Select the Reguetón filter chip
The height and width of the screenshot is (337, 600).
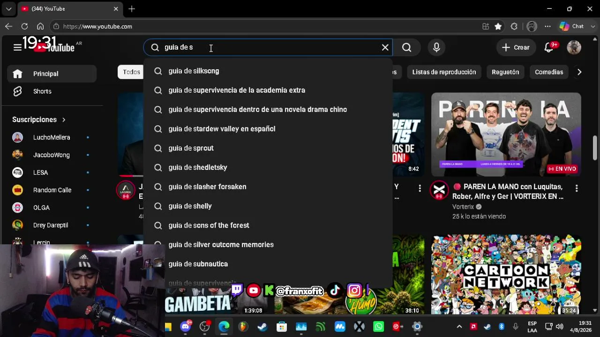click(505, 72)
